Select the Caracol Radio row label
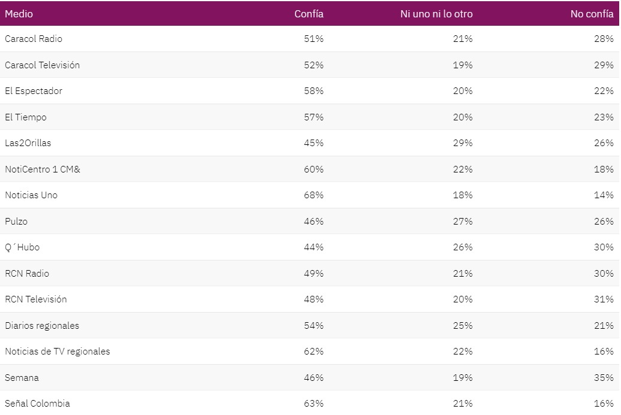This screenshot has width=621, height=415. pyautogui.click(x=34, y=39)
